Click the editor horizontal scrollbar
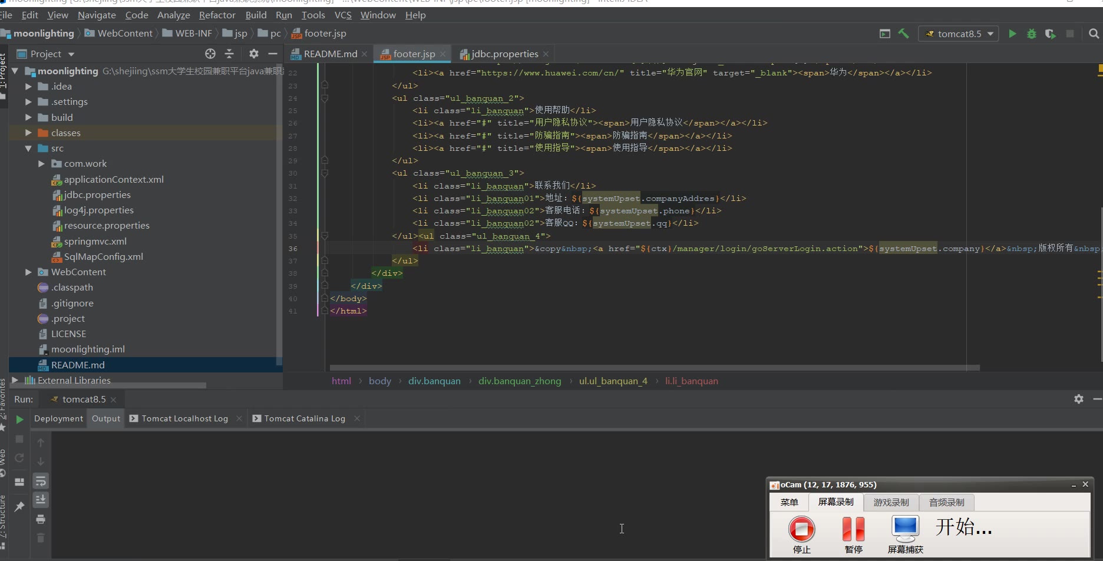Viewport: 1103px width, 561px height. tap(654, 368)
